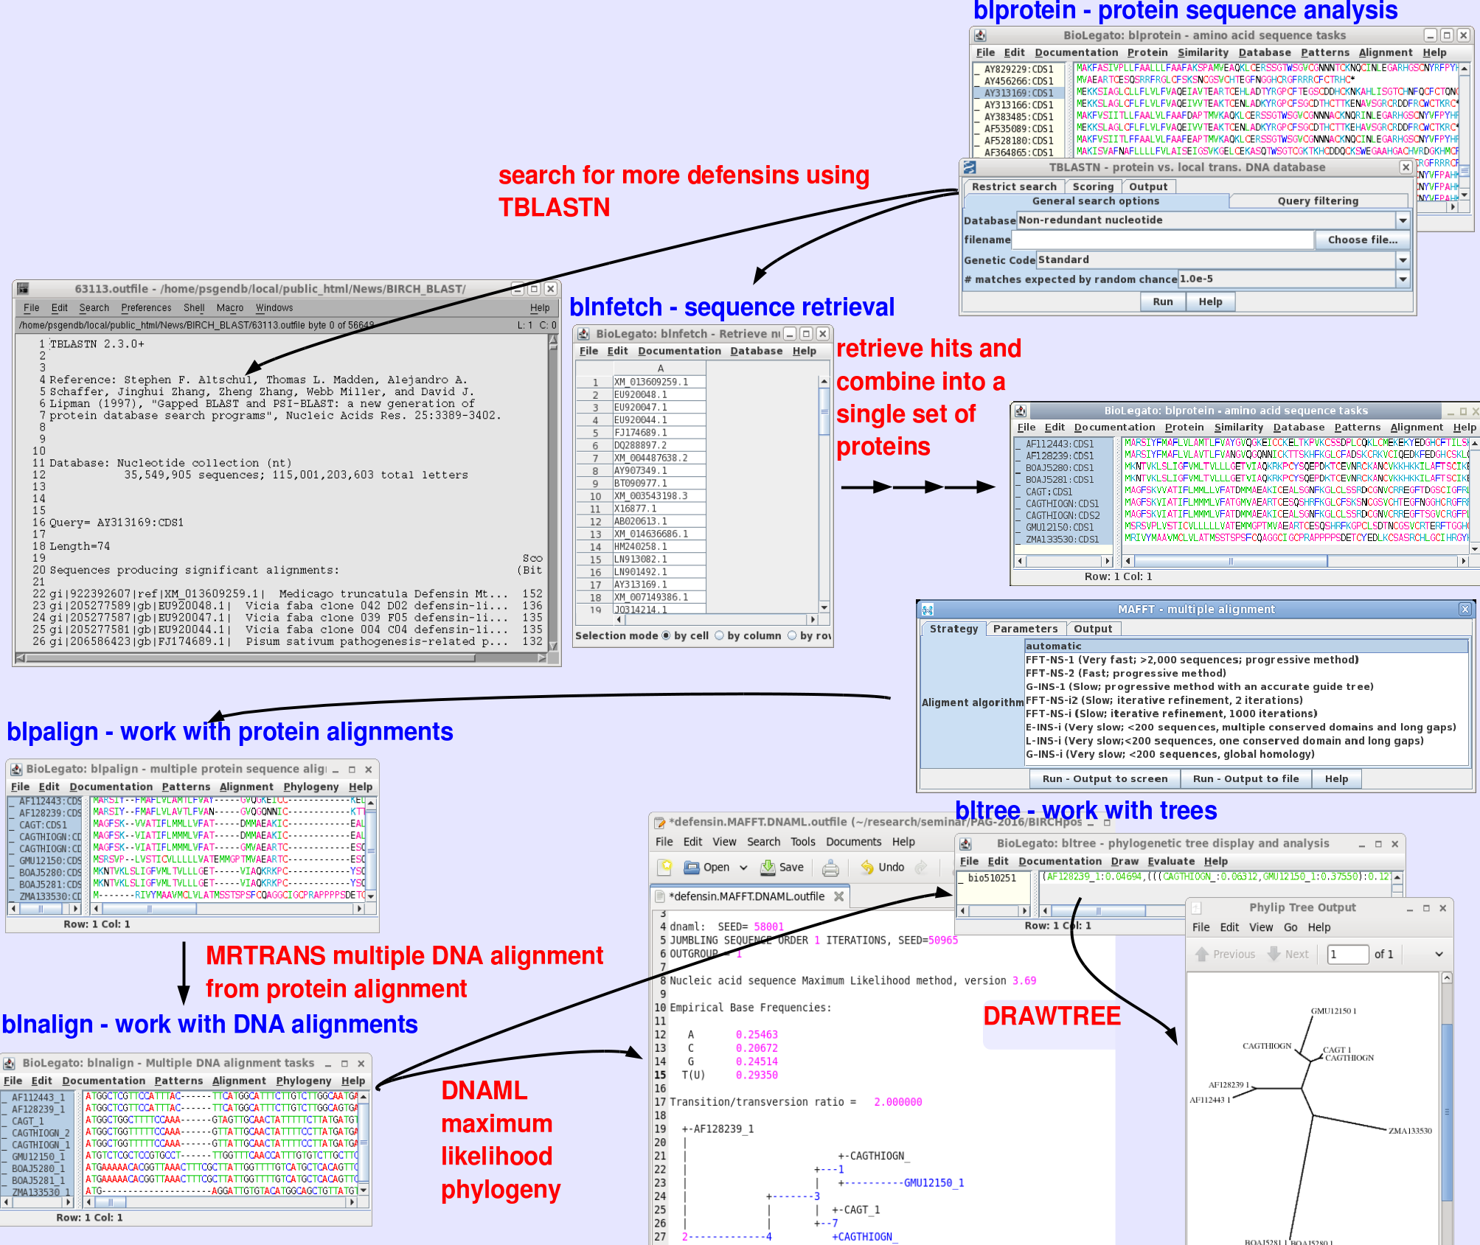This screenshot has width=1480, height=1245.
Task: Open the Evaluate menu in bltree
Action: (x=1171, y=861)
